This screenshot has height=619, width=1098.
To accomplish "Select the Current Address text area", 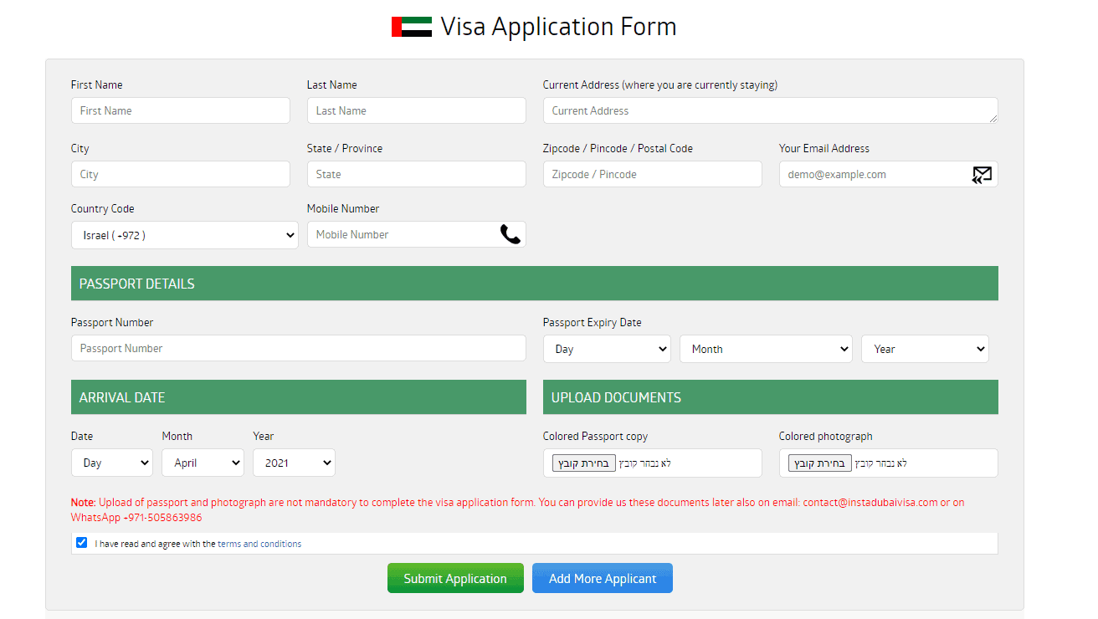I will coord(770,110).
